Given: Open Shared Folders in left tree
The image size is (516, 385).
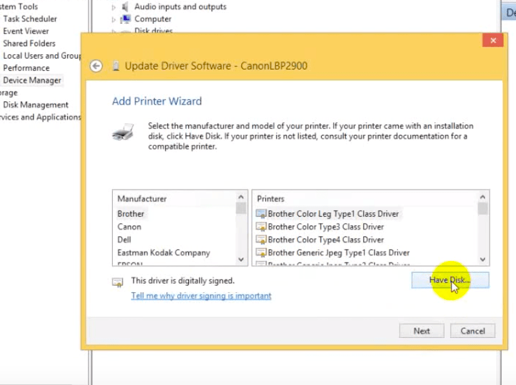Looking at the screenshot, I should pos(29,43).
